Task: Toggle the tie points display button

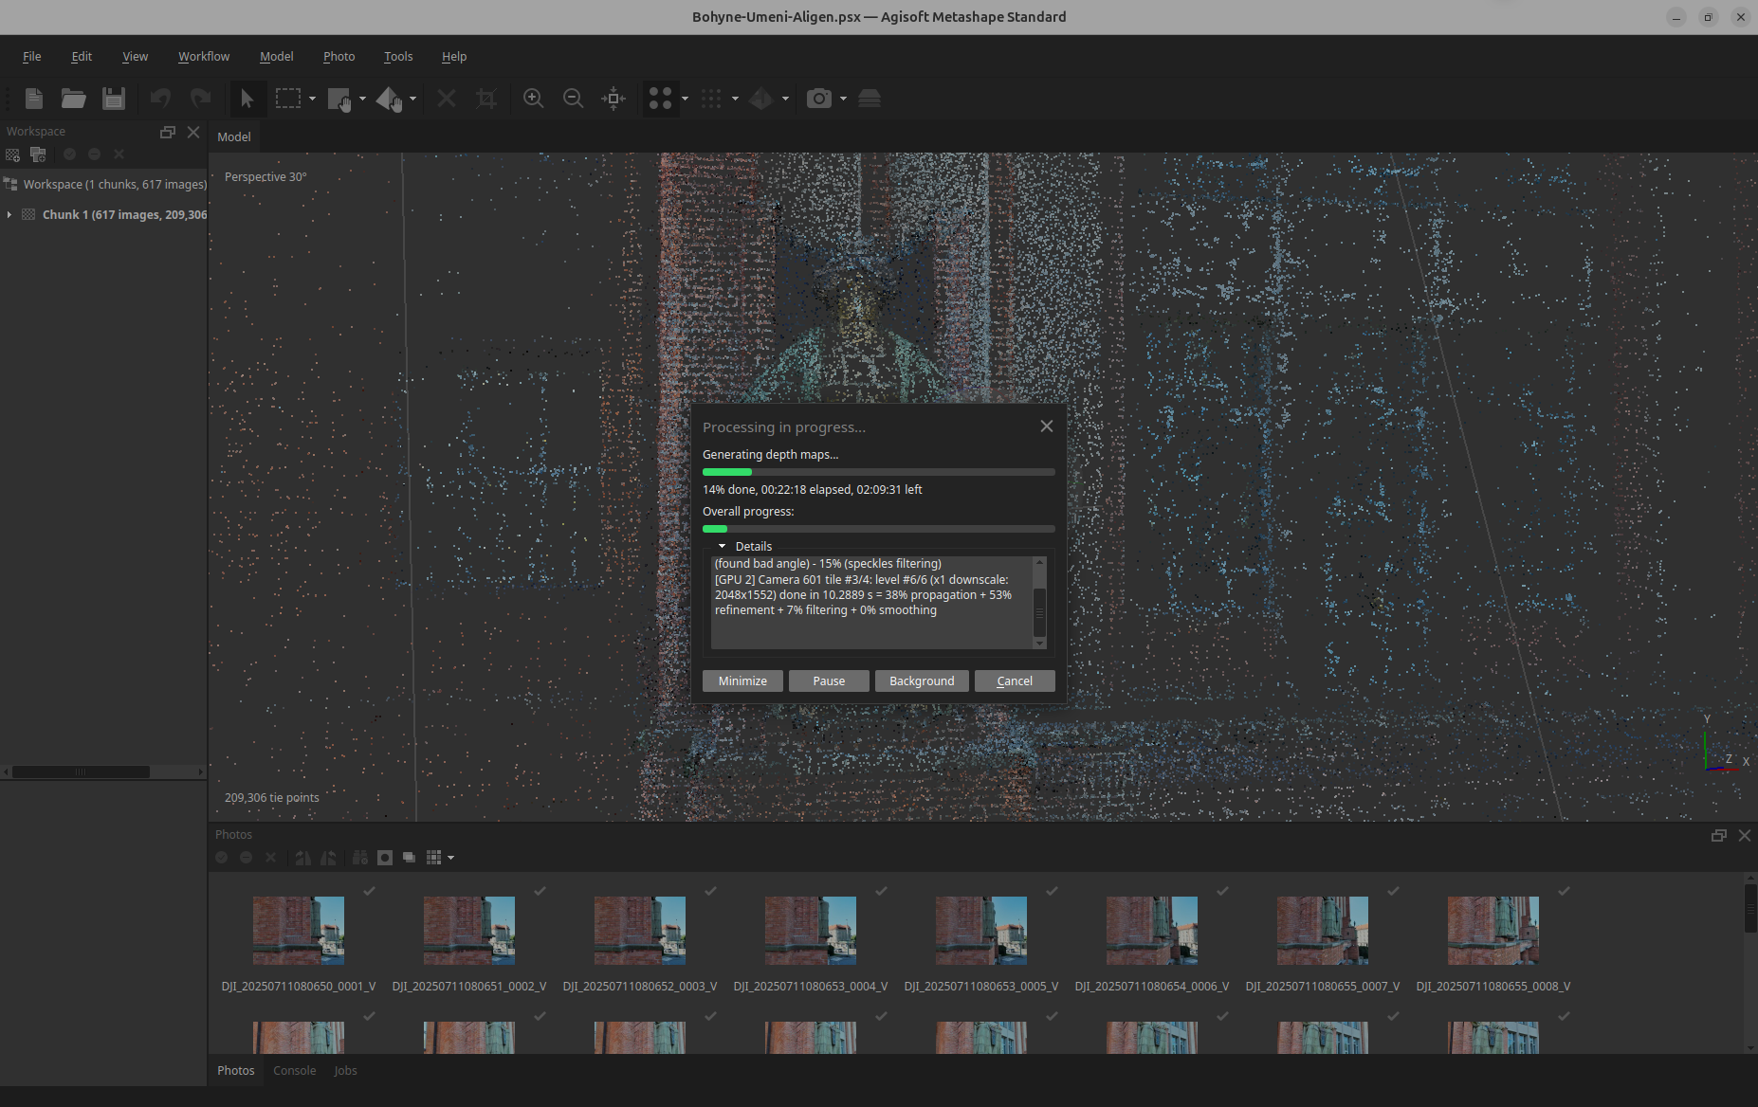Action: pos(660,99)
